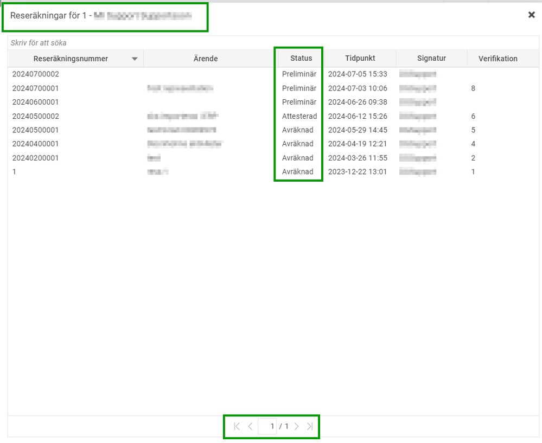Go to previous page of results
This screenshot has height=443, width=542.
point(250,426)
